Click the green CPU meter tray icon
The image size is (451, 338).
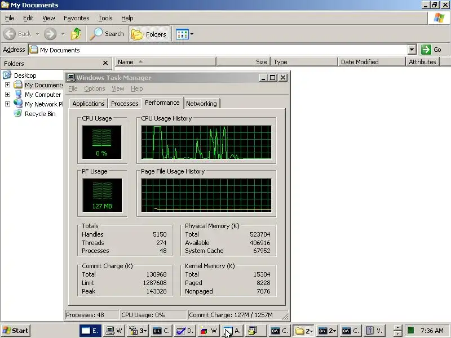click(x=411, y=331)
